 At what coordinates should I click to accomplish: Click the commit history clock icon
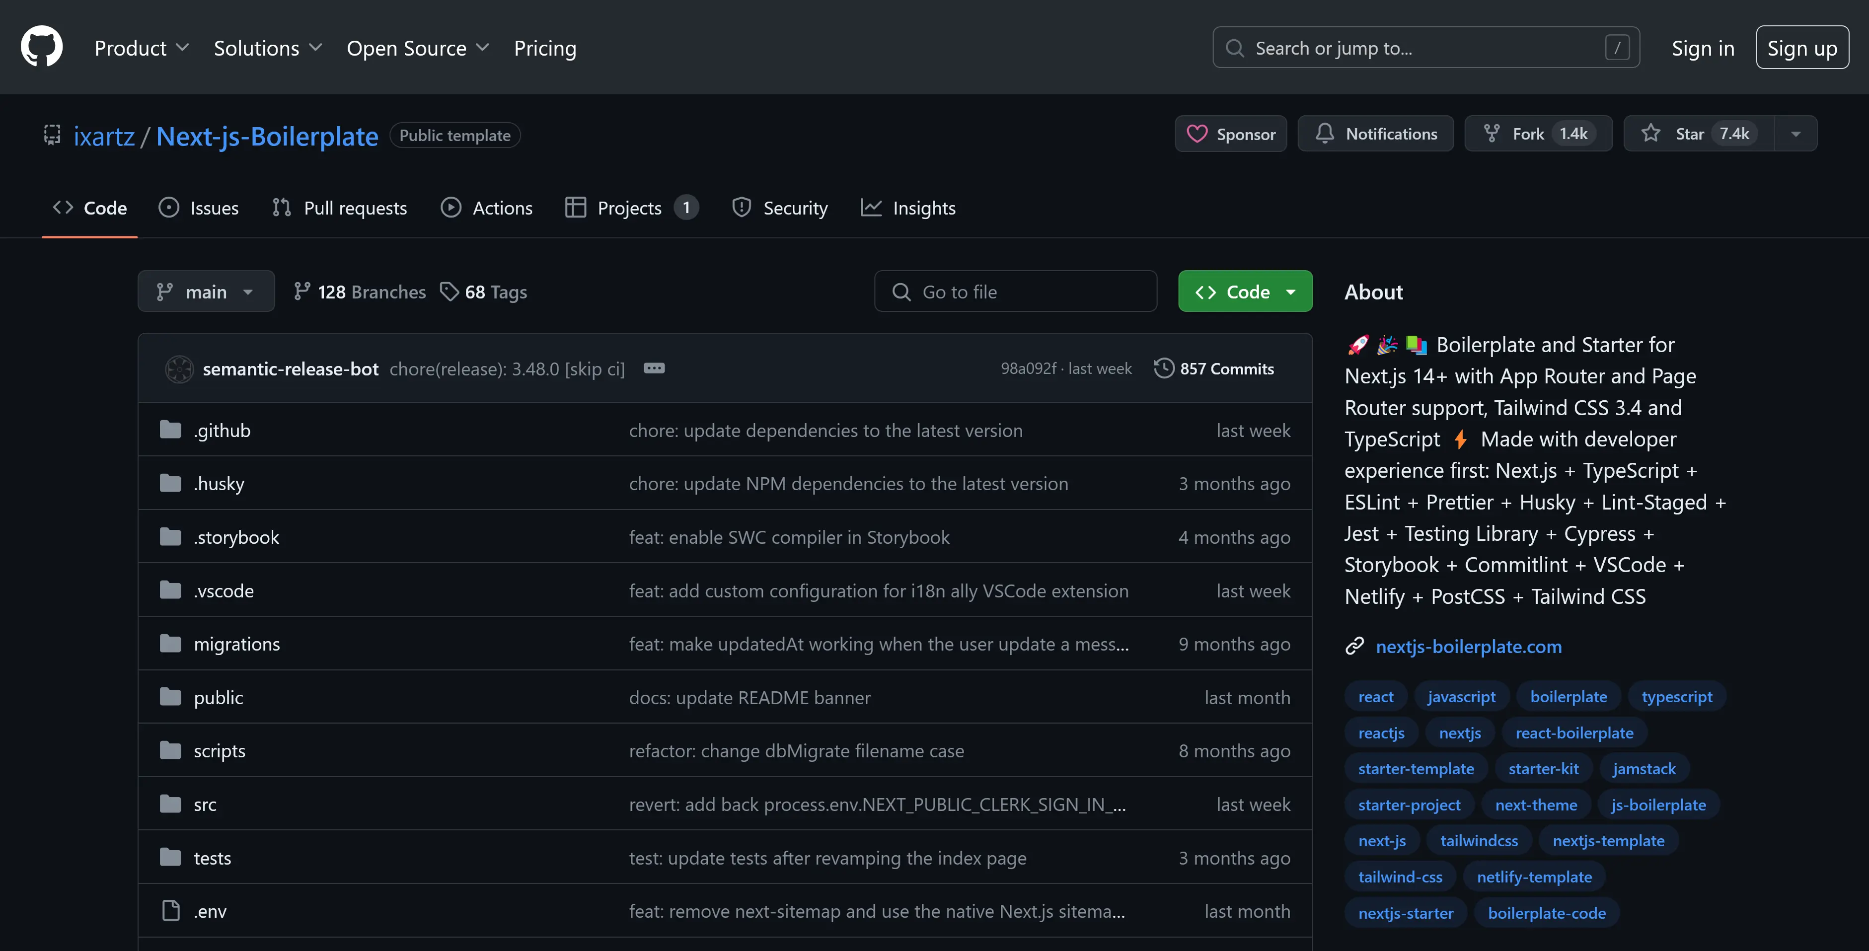click(x=1164, y=368)
